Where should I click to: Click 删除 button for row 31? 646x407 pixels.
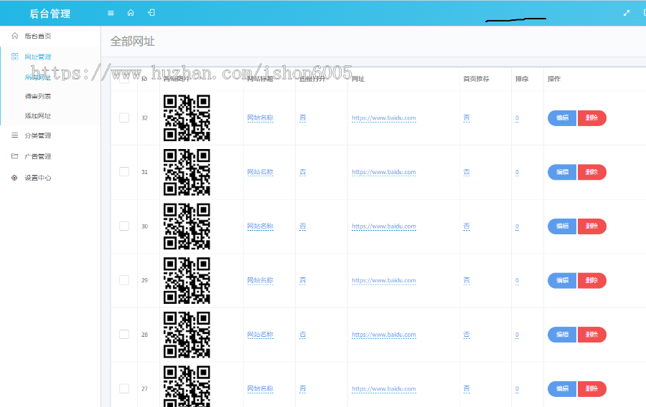click(x=592, y=172)
